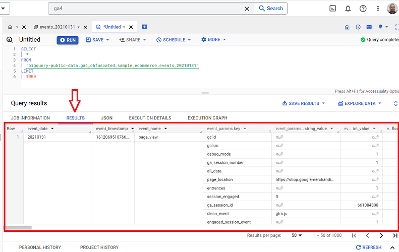This screenshot has width=399, height=252.
Task: Open EXECUTION GRAPH tab
Action: pos(208,118)
